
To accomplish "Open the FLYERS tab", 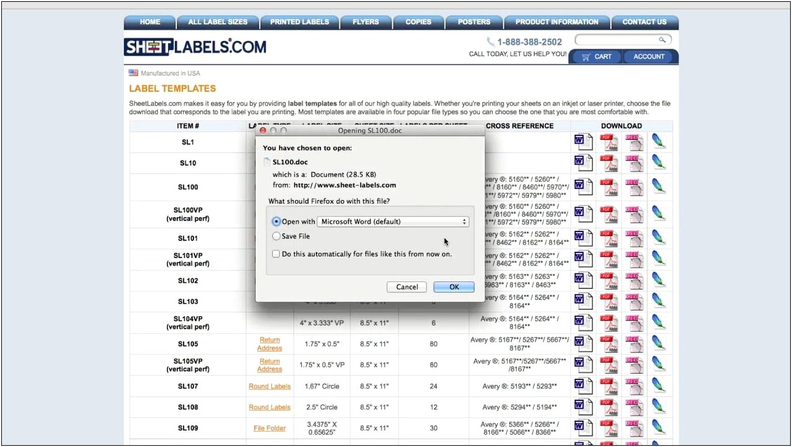I will tap(366, 22).
